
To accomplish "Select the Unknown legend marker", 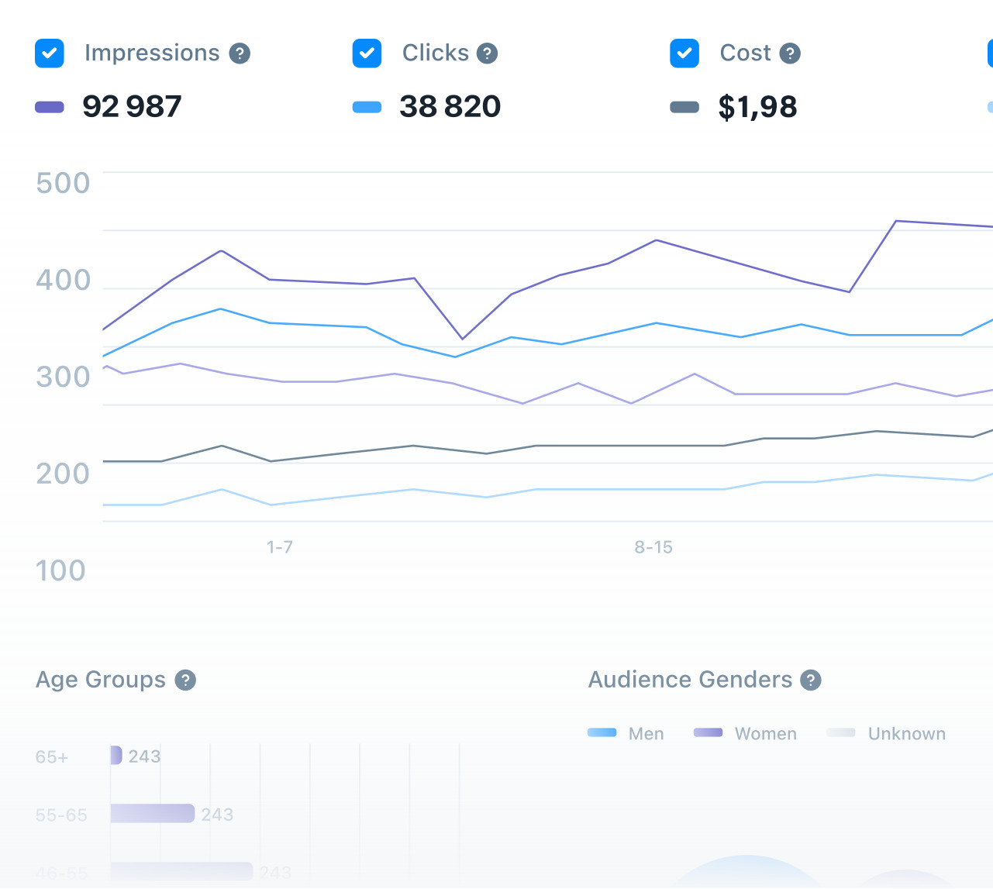I will click(842, 732).
